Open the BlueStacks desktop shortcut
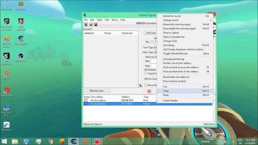 click(x=21, y=6)
